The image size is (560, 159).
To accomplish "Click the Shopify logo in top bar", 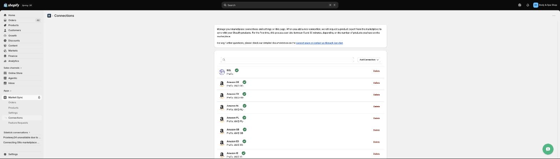I will [11, 5].
